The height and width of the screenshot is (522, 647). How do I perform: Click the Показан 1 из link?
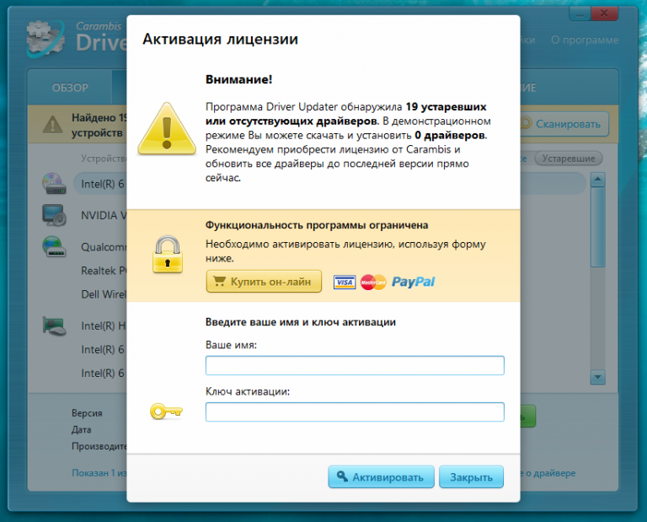coord(99,473)
